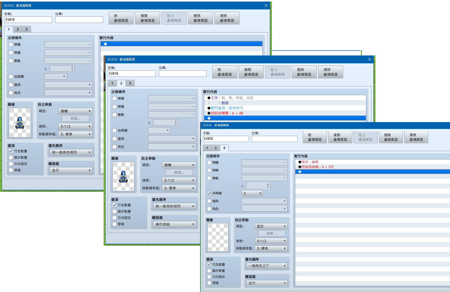Open the 自開關 dropdown showing A
The height and width of the screenshot is (292, 450).
coord(252,193)
